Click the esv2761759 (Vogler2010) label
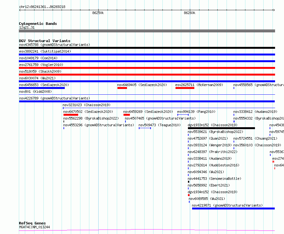Image resolution: width=284 pixels, height=234 pixels. 41,65
